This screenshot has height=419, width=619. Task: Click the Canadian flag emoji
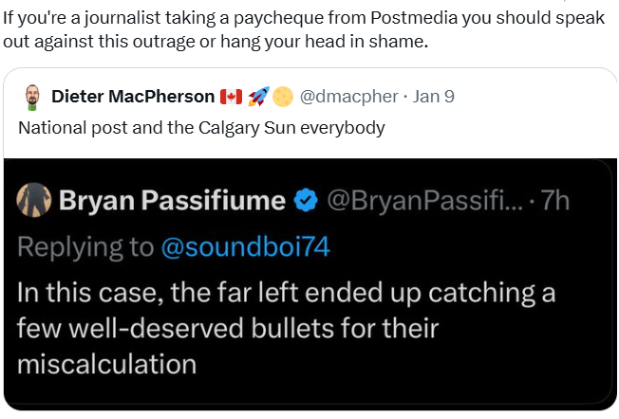point(231,97)
